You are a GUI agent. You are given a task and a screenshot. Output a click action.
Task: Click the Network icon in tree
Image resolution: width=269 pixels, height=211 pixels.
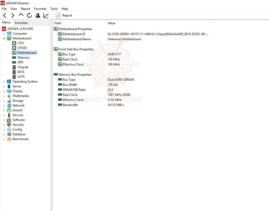pos(9,106)
